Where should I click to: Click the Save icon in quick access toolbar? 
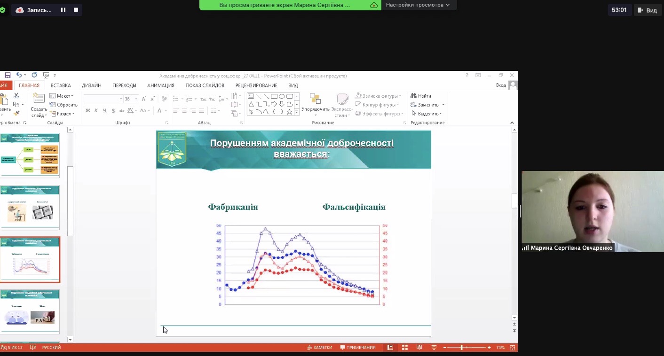point(8,75)
